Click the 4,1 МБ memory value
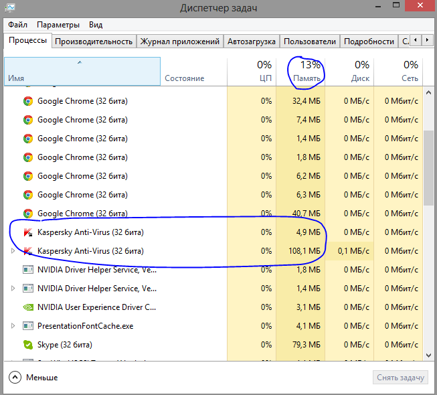 pyautogui.click(x=309, y=326)
